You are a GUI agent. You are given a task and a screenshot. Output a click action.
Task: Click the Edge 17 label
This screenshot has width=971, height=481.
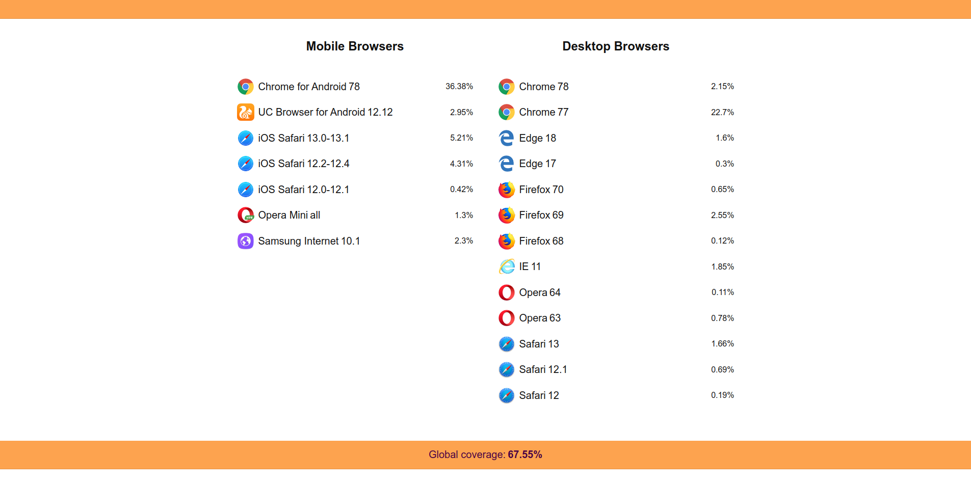[x=537, y=164]
